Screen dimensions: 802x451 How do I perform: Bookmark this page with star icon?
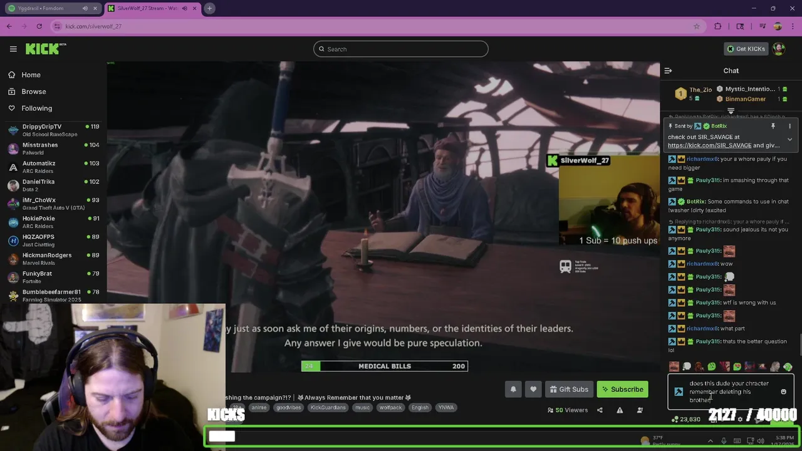696,26
